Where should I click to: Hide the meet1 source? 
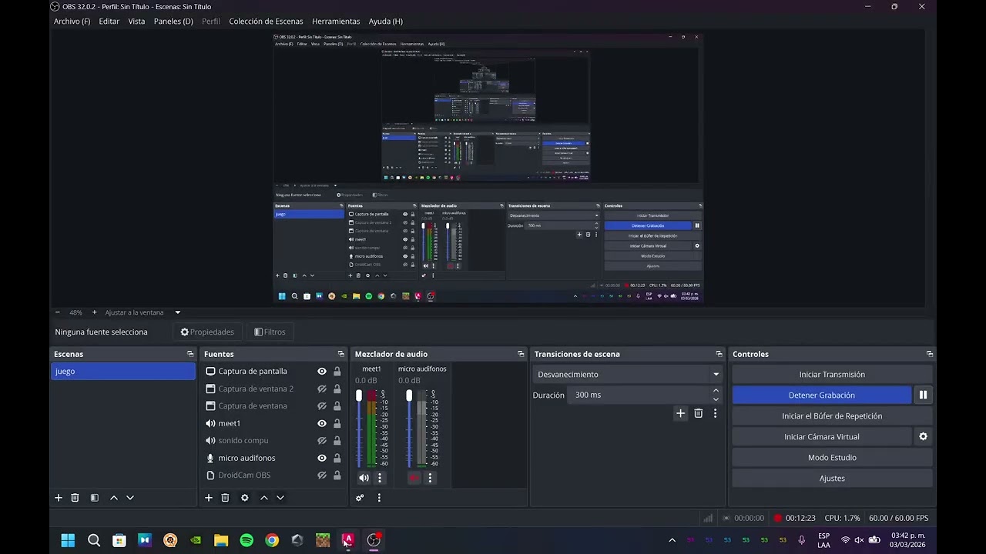322,423
